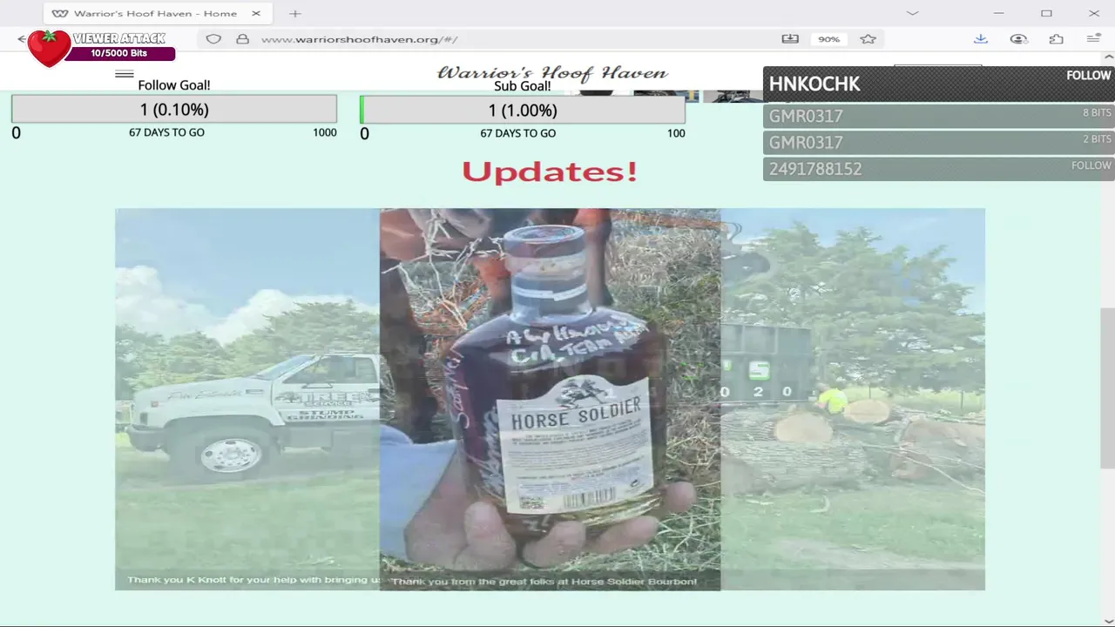The image size is (1115, 627).
Task: Open the tracking protection shield icon
Action: pyautogui.click(x=213, y=39)
